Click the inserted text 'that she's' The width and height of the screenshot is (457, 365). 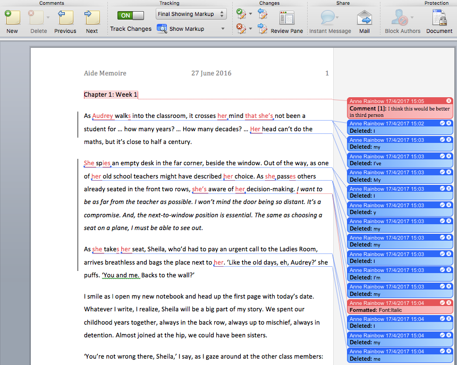[x=259, y=116]
